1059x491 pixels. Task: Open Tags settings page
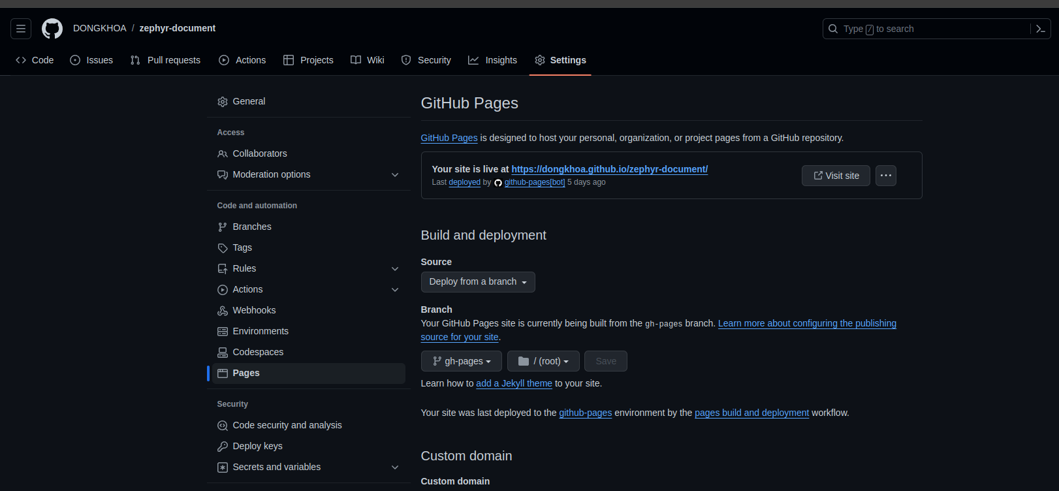click(309, 248)
